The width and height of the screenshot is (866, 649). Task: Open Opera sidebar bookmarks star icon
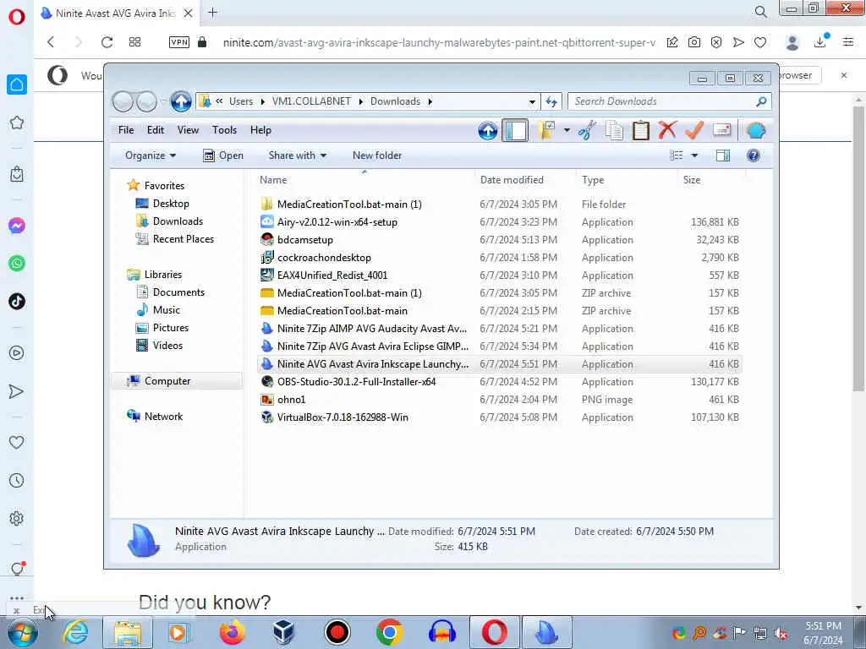[17, 123]
